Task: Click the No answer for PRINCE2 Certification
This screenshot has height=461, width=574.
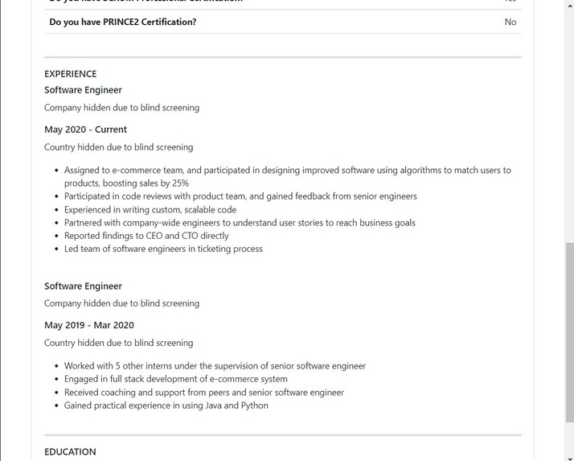Action: (510, 22)
